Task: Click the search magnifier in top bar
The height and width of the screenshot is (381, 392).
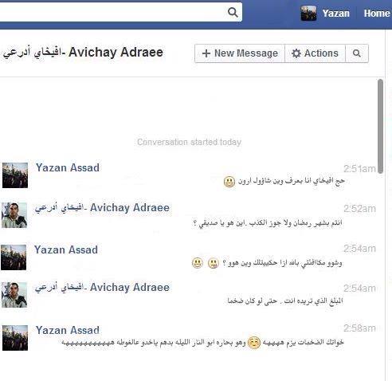Action: tap(233, 12)
